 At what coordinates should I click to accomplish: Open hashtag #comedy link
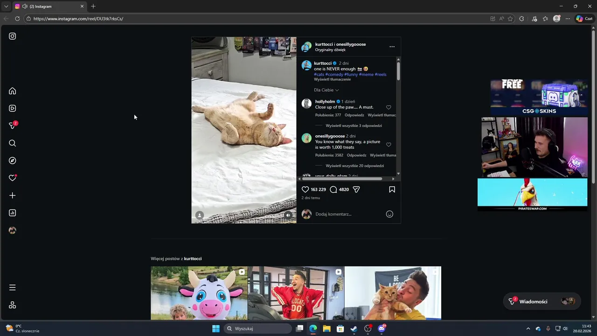(x=334, y=74)
